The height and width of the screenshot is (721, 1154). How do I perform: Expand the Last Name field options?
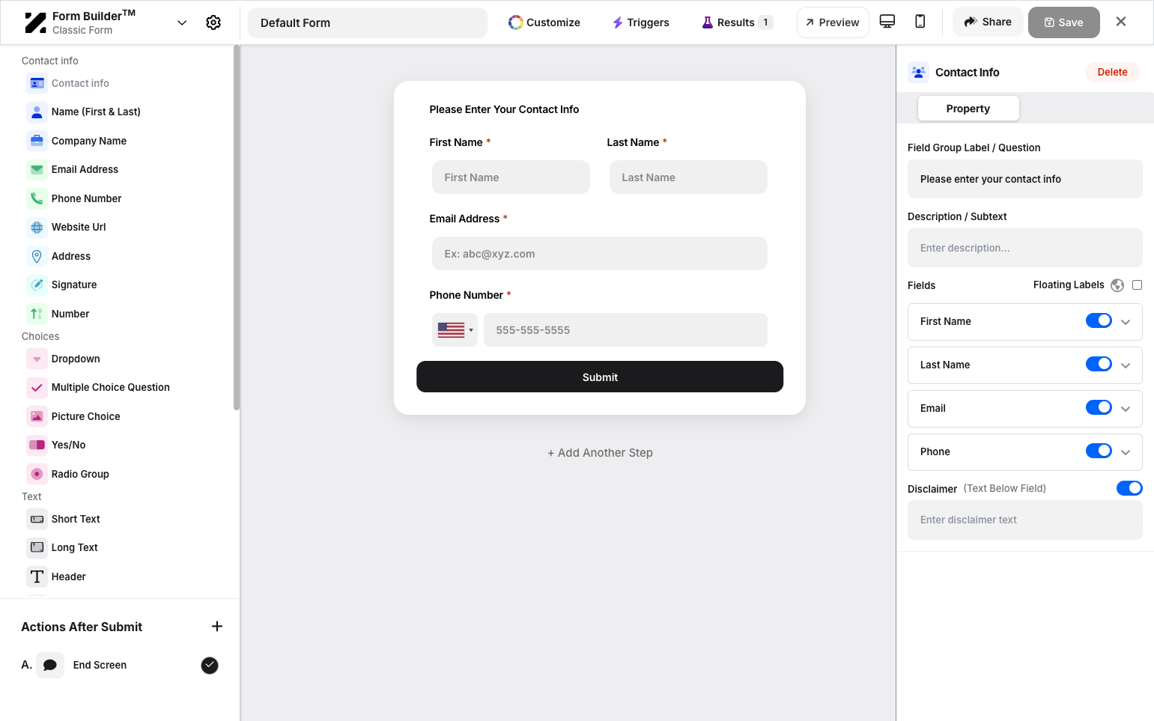pos(1126,365)
